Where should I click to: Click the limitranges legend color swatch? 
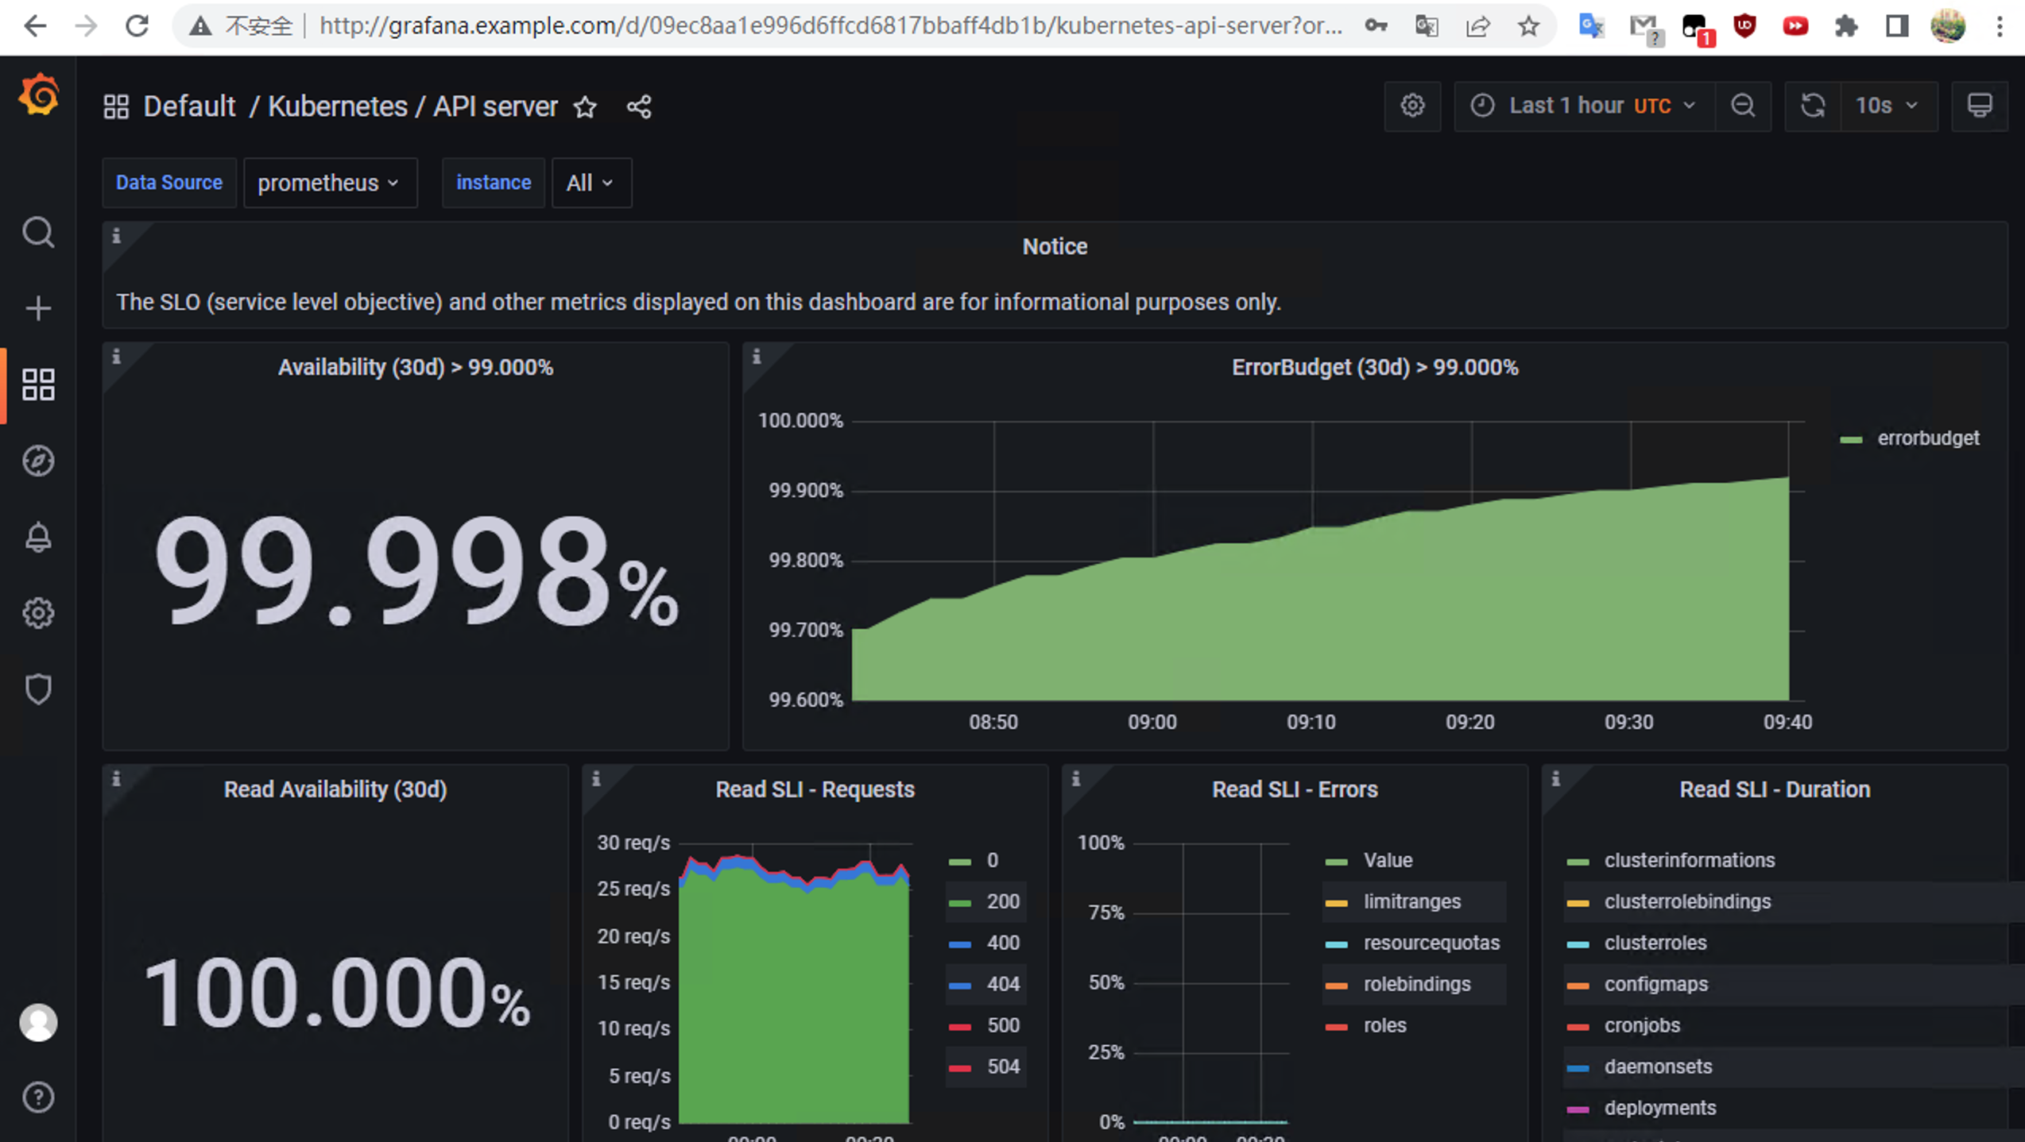[x=1337, y=902]
